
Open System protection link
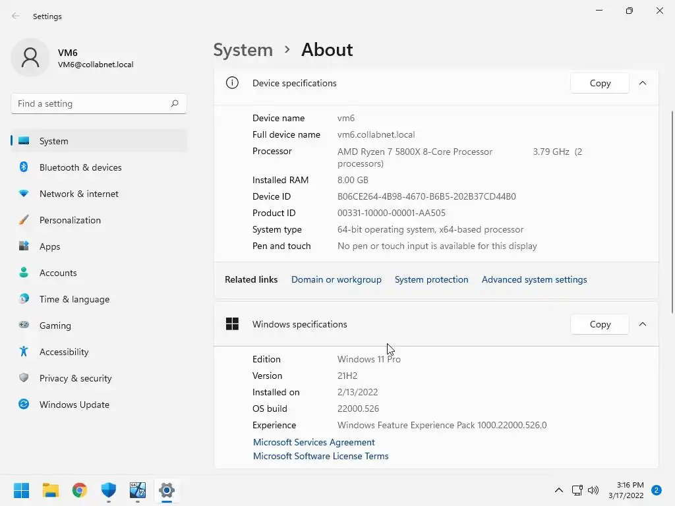tap(431, 279)
